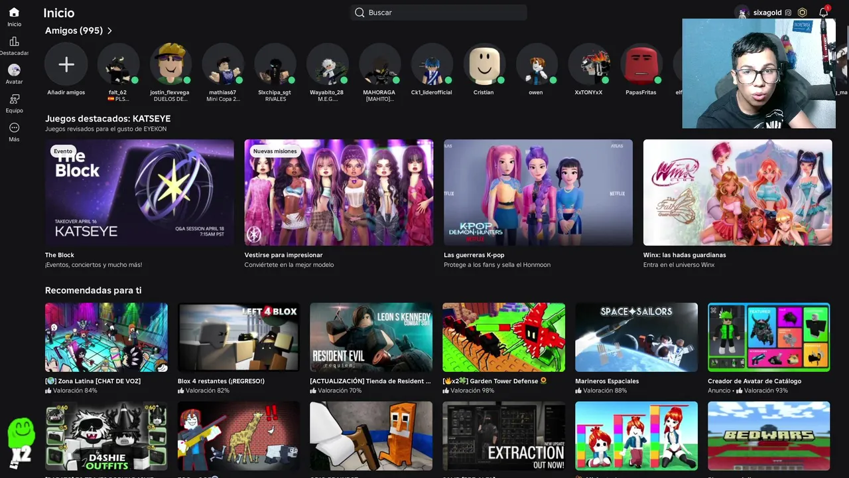Open the Más menu sidebar icon

(x=14, y=127)
